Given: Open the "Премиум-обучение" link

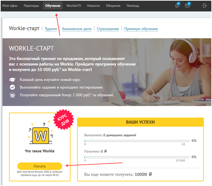Looking at the screenshot, I should click(x=141, y=29).
